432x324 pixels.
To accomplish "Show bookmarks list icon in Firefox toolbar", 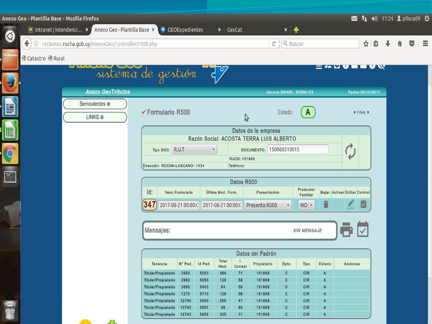I will (376, 43).
